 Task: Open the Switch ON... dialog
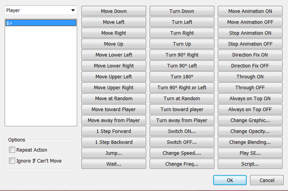click(182, 131)
